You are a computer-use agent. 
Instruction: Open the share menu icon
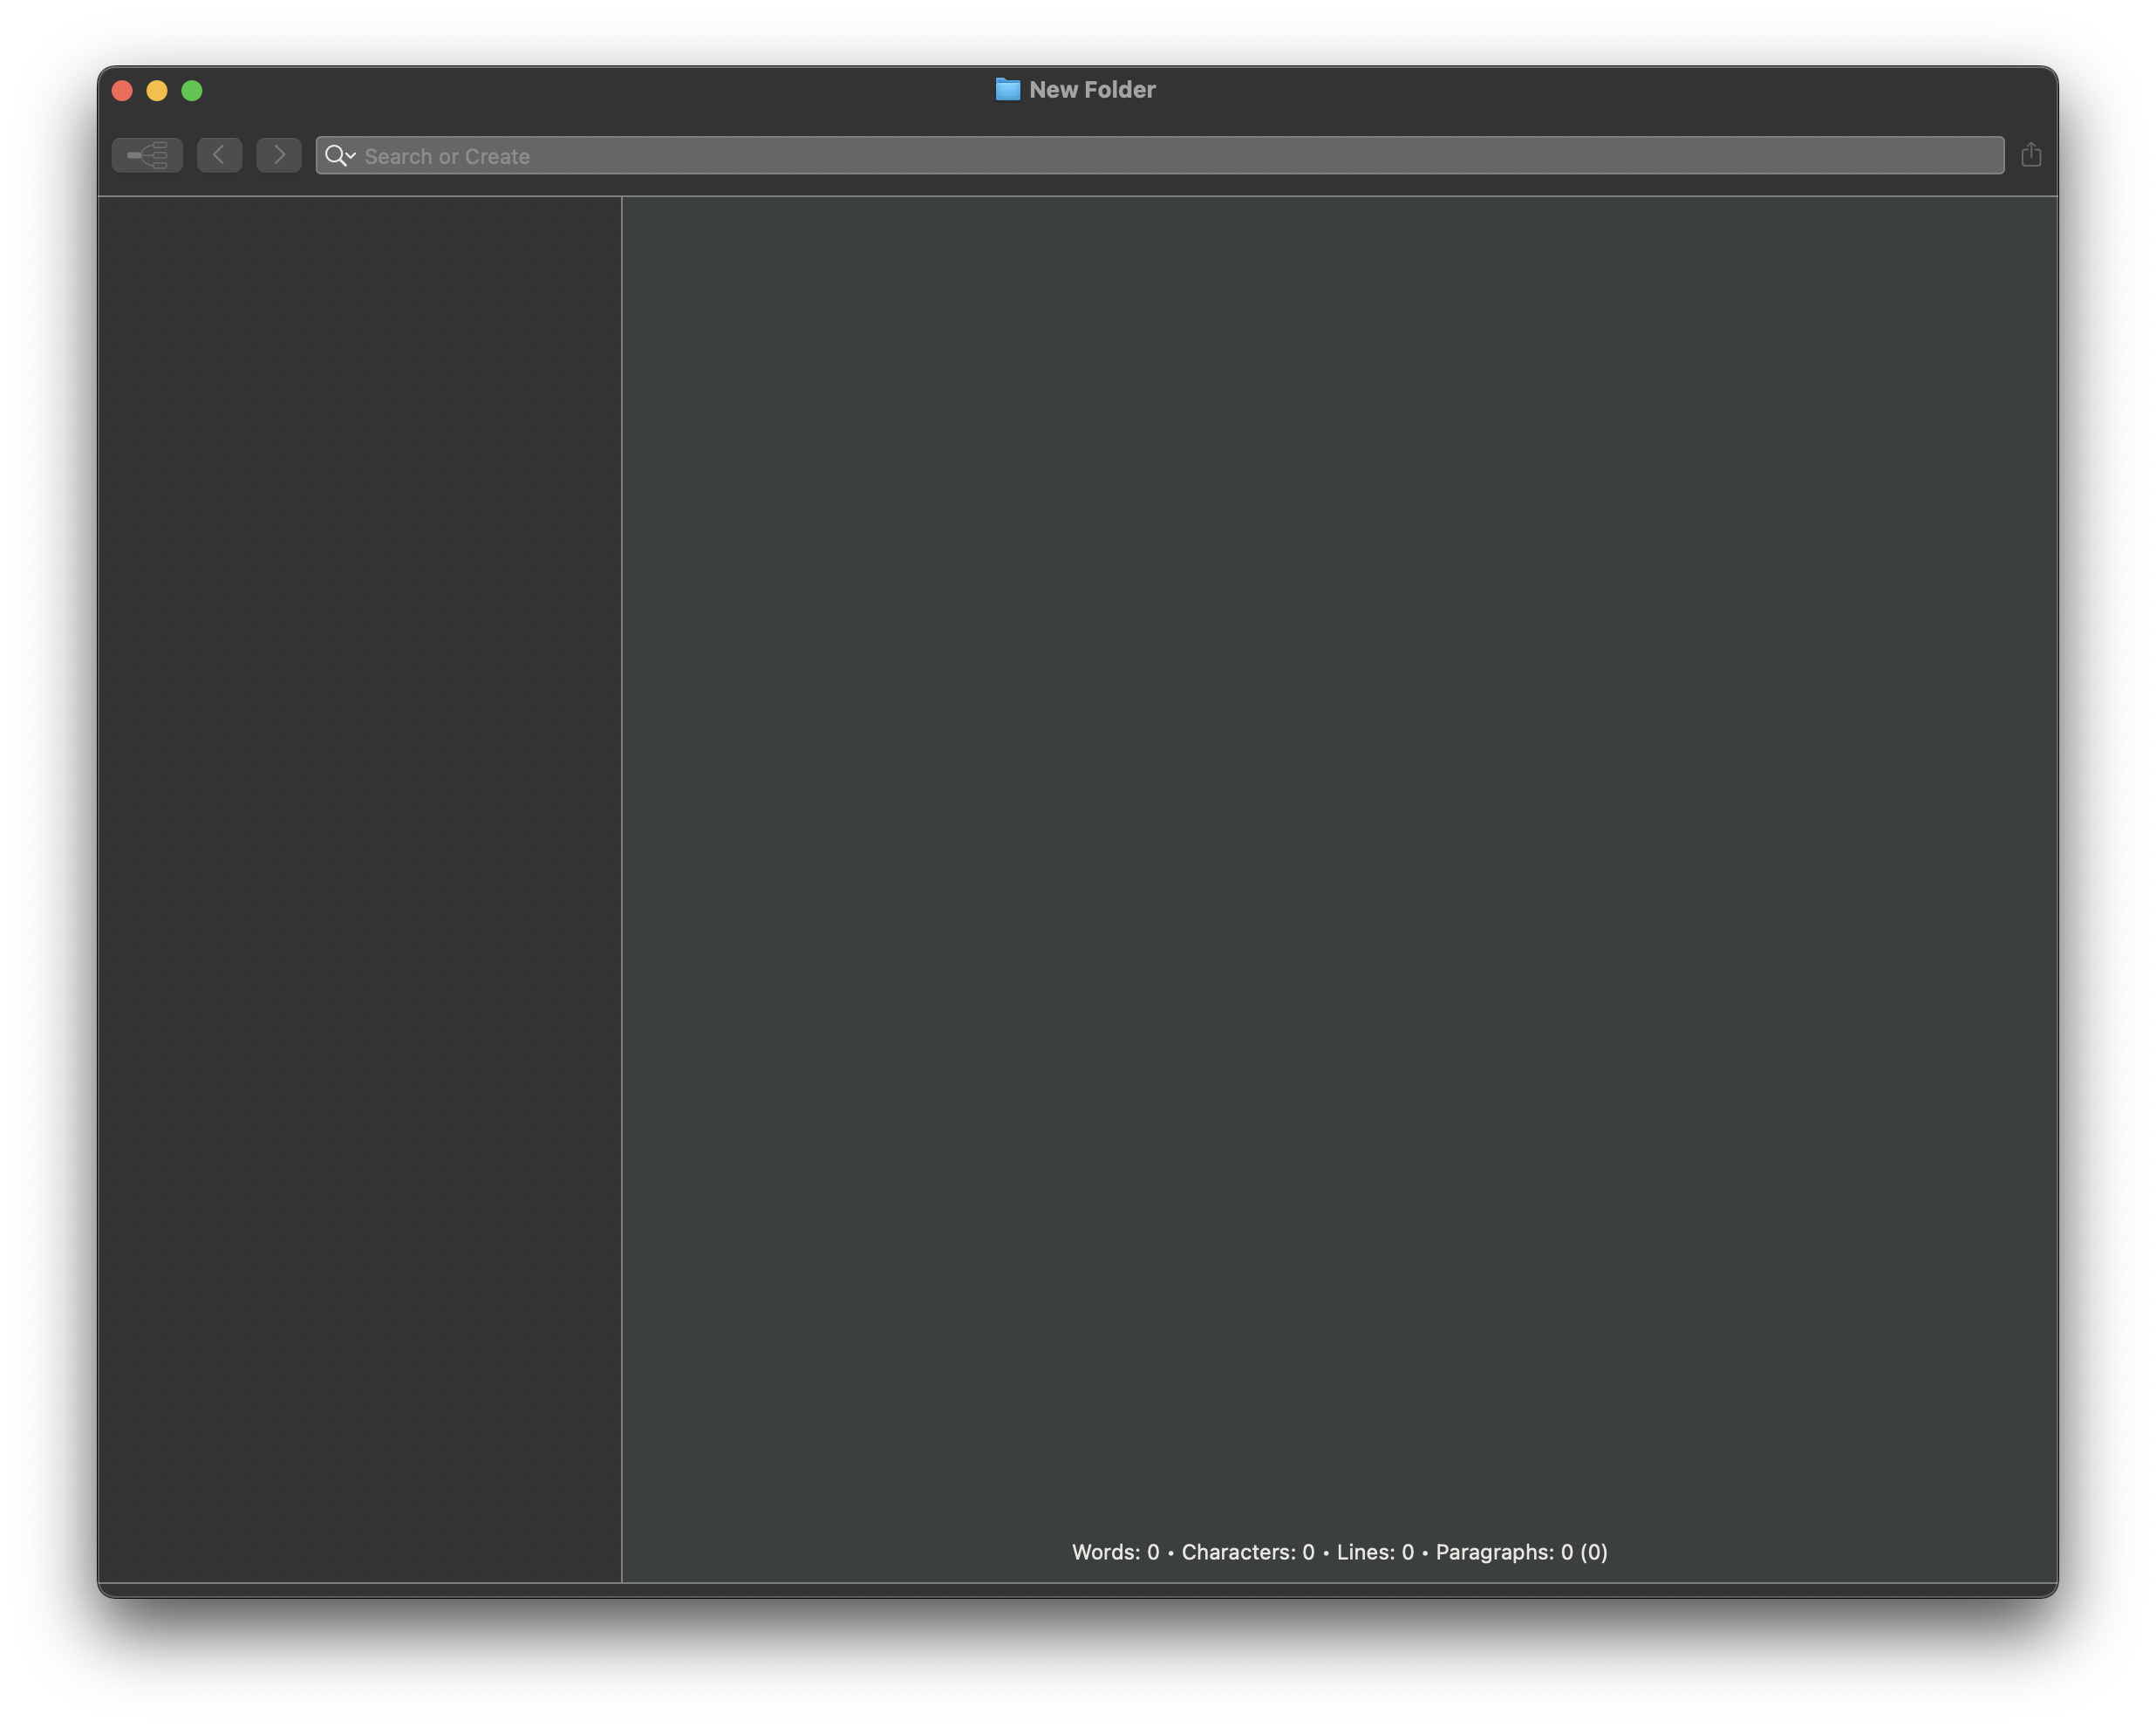point(2030,155)
